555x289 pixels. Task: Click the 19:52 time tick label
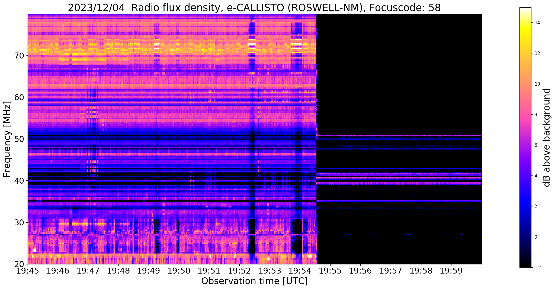pos(239,271)
